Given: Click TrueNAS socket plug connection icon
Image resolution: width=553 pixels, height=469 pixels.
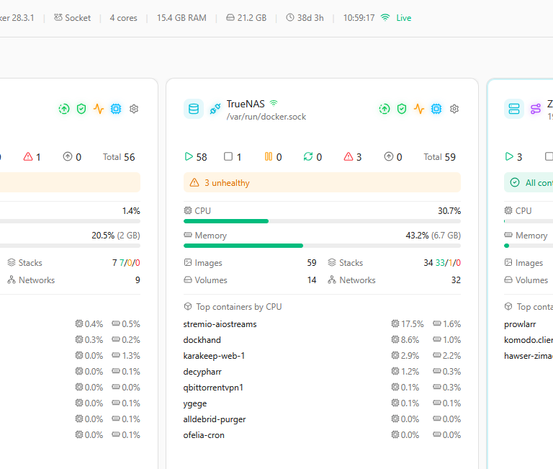Looking at the screenshot, I should (x=215, y=109).
